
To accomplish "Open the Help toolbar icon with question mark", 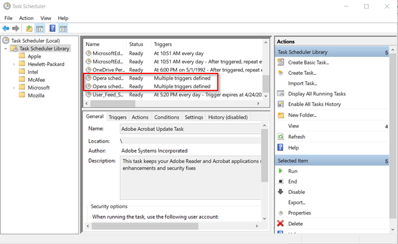I will [x=52, y=28].
